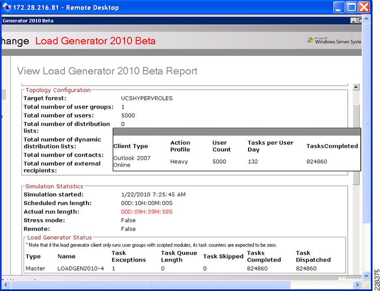
Task: Click the TasksCompleted header in overlay table
Action: tap(332, 146)
